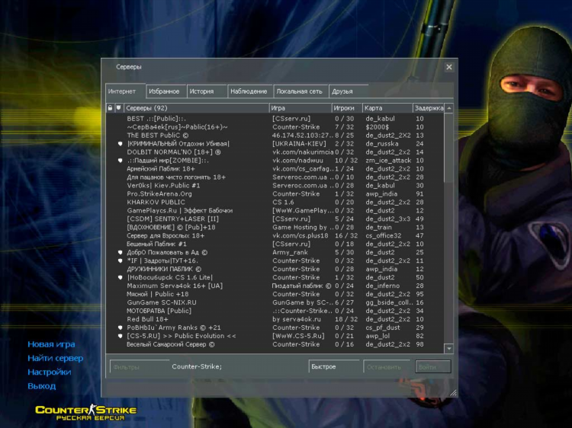Click map name de_inferno
Screen dimensions: 572x428
pyautogui.click(x=382, y=286)
